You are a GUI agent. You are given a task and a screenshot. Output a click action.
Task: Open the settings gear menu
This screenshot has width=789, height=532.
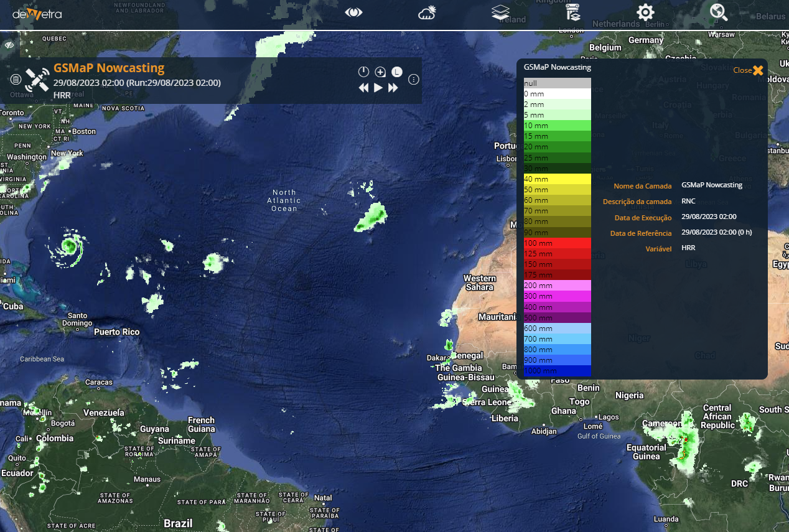[645, 12]
